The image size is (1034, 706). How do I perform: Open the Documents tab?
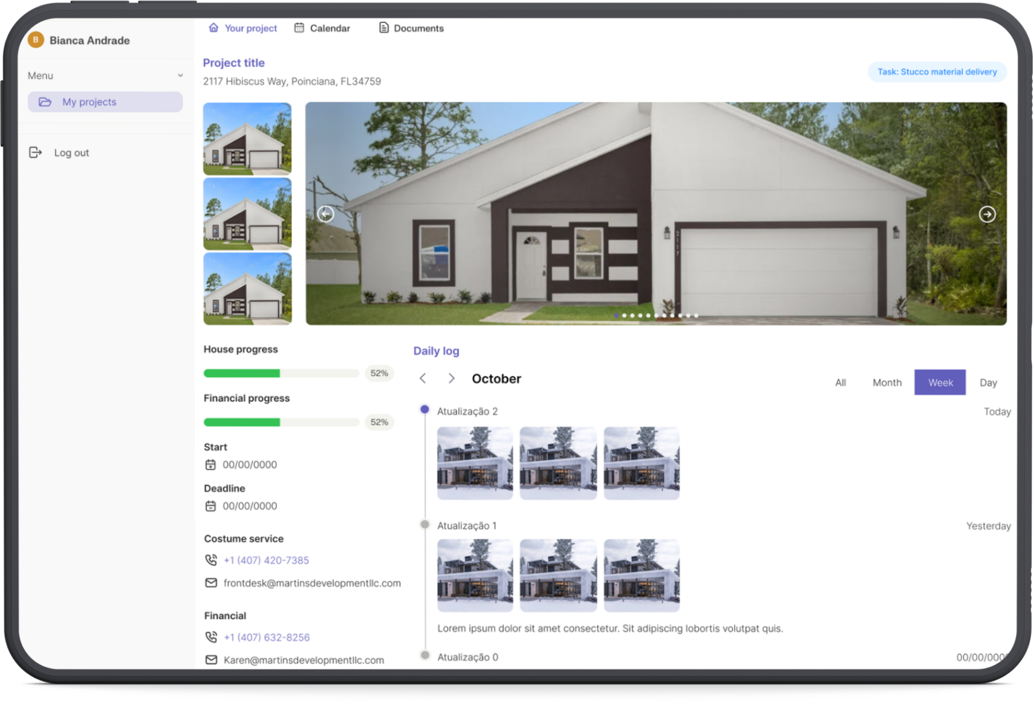pos(411,28)
